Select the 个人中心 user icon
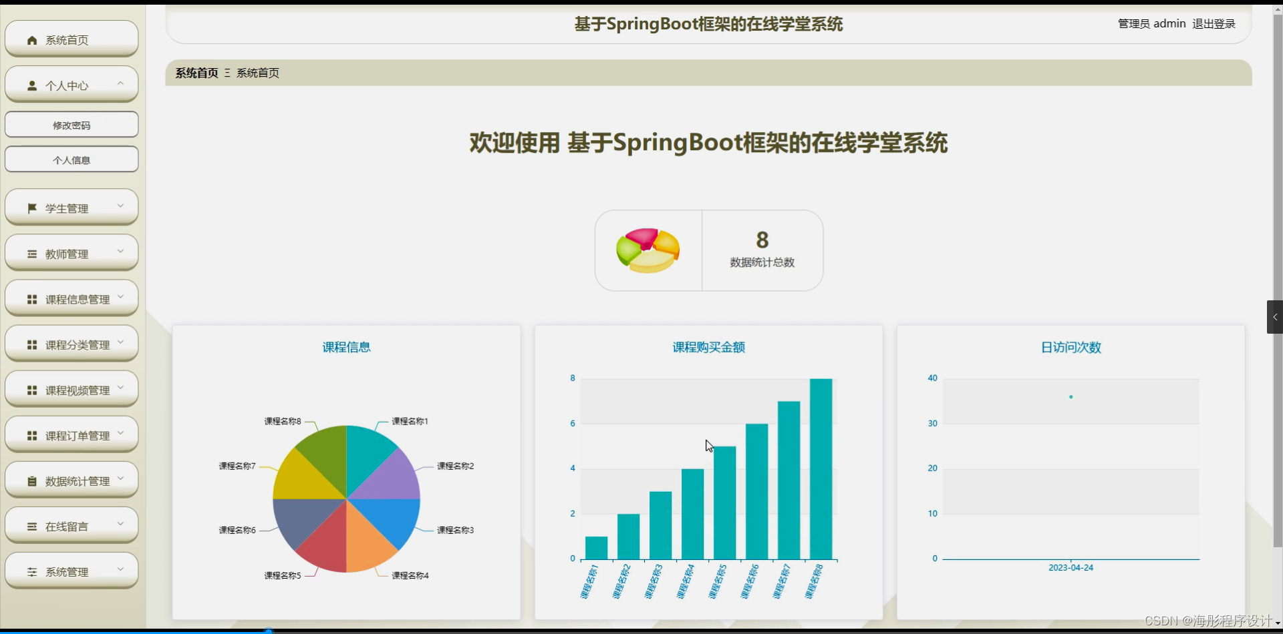 coord(31,85)
